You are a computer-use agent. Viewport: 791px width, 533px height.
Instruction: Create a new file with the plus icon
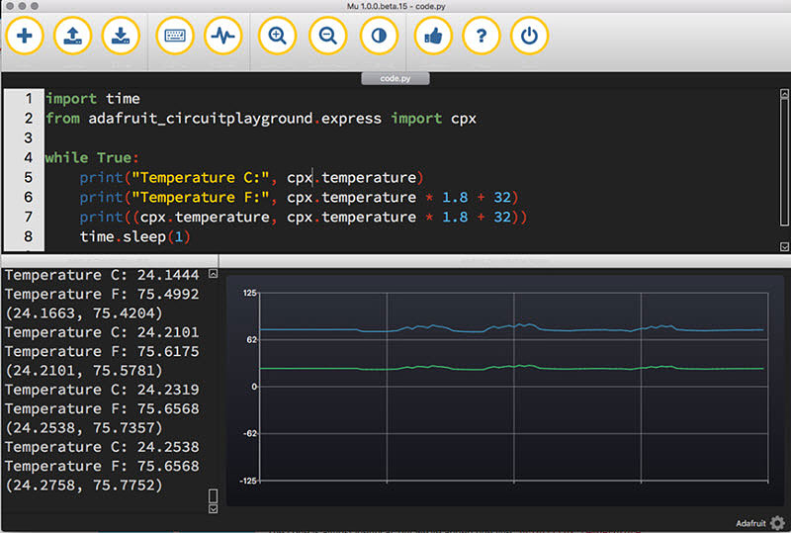(25, 37)
